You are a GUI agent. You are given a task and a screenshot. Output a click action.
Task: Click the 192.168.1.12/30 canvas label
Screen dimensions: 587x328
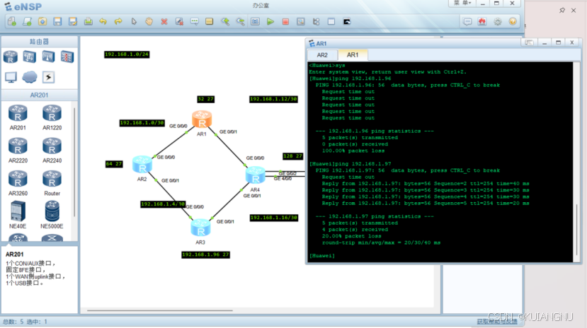point(273,99)
